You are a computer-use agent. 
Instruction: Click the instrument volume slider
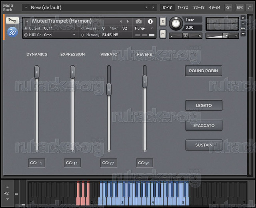tap(222, 36)
